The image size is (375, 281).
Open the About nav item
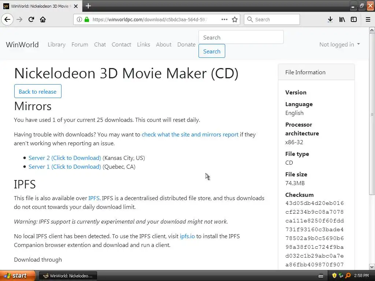point(164,44)
